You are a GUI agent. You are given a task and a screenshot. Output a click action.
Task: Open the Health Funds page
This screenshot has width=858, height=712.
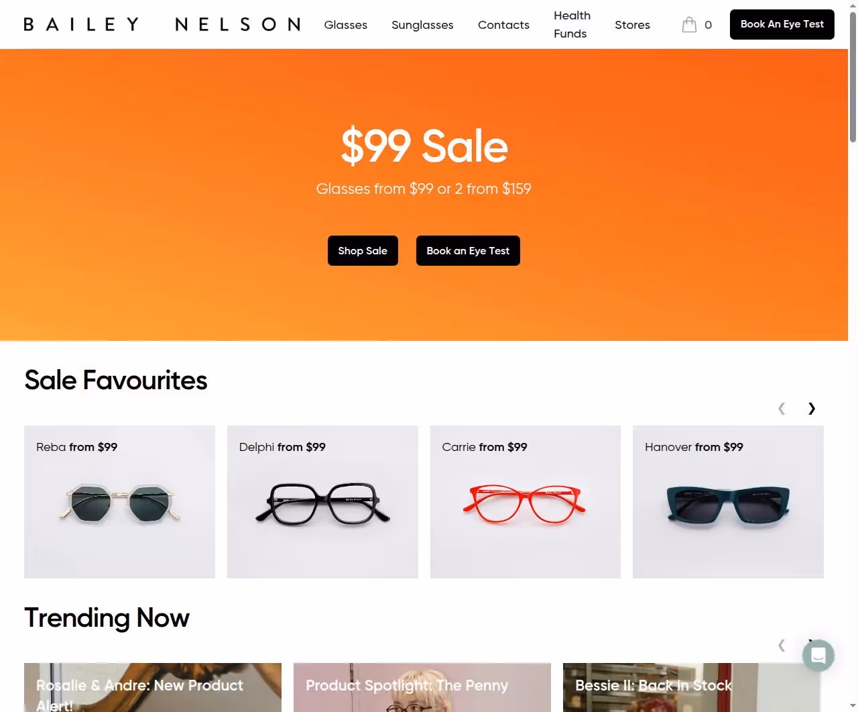572,24
